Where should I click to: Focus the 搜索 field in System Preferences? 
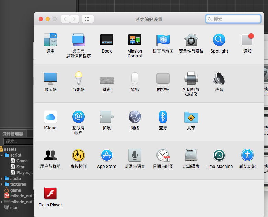tap(233, 19)
